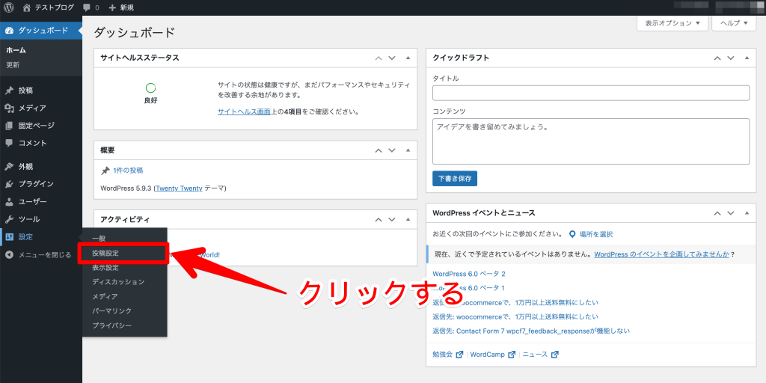Click the ダッシュボード gauge icon in sidebar
Screen dimensions: 766x383
[x=9, y=30]
